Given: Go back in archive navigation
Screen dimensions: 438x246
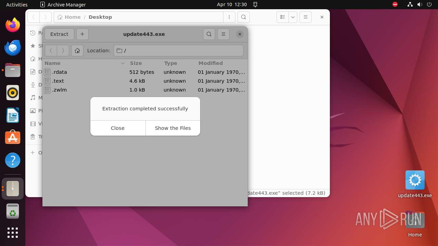Looking at the screenshot, I should pyautogui.click(x=51, y=51).
